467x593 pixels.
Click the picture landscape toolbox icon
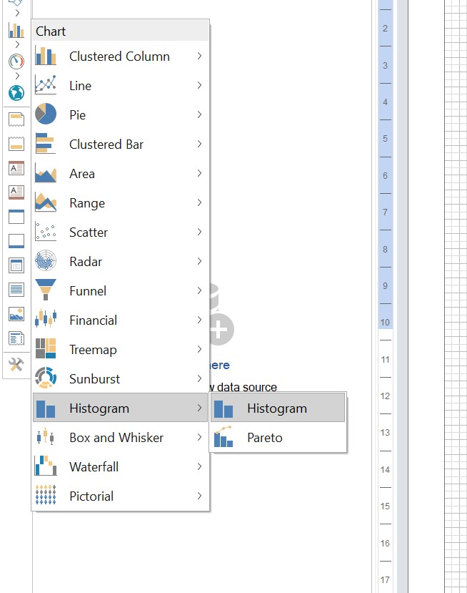click(16, 314)
